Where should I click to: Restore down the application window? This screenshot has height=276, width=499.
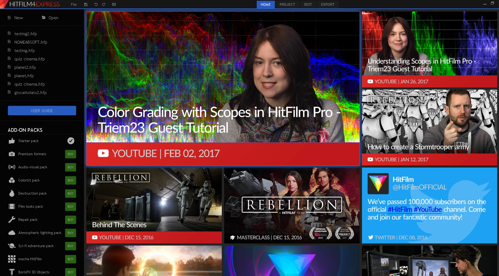pos(492,3)
